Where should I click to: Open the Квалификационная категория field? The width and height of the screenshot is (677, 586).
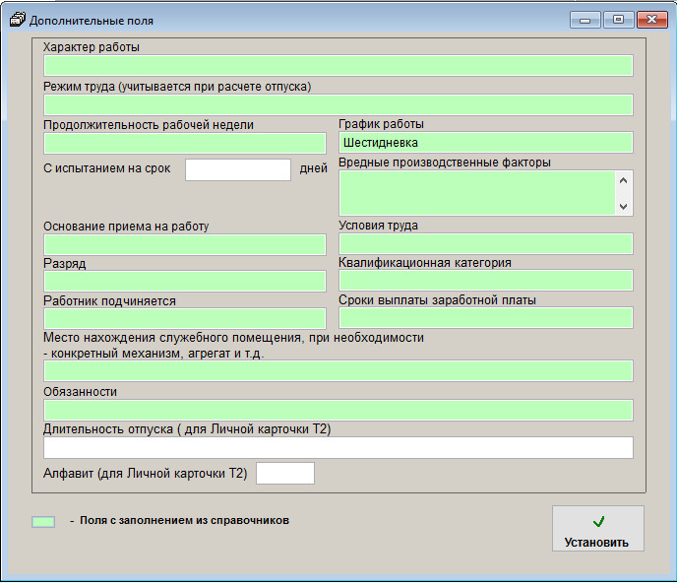coord(486,280)
